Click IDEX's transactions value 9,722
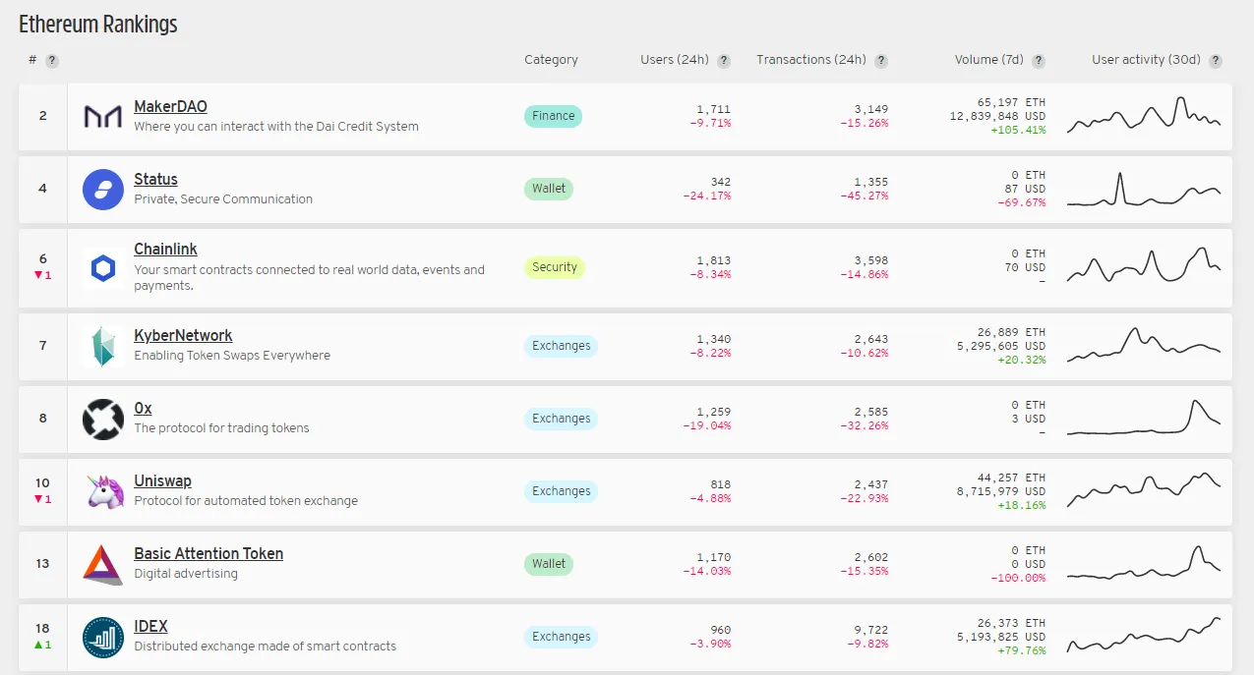This screenshot has height=675, width=1254. pos(868,630)
